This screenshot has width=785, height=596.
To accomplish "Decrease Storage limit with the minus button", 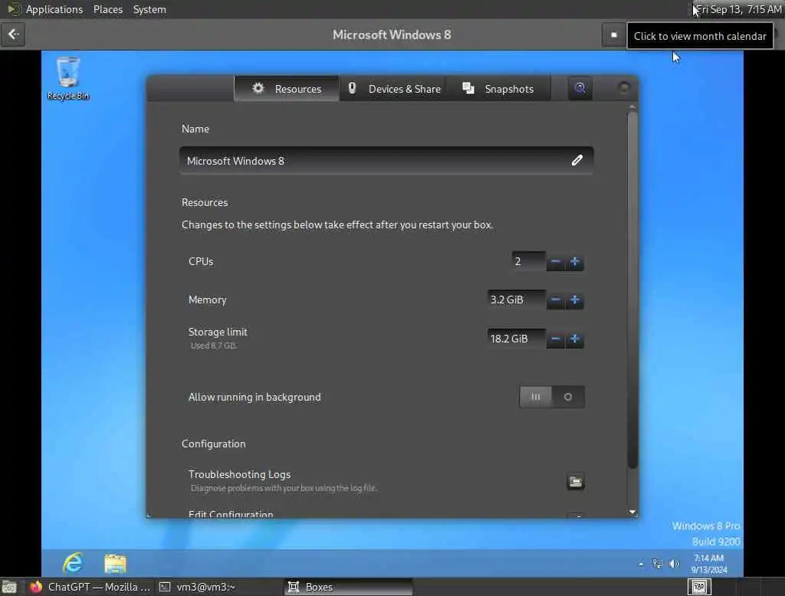I will (x=555, y=339).
